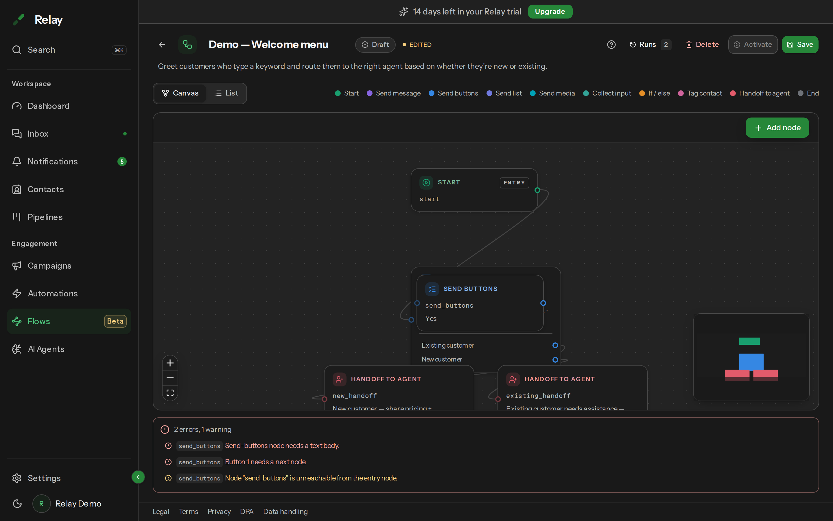Click the Handoff to agent legend dot
833x521 pixels.
coord(733,93)
